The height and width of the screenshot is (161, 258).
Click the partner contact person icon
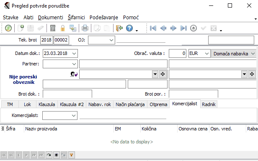pos(74,74)
